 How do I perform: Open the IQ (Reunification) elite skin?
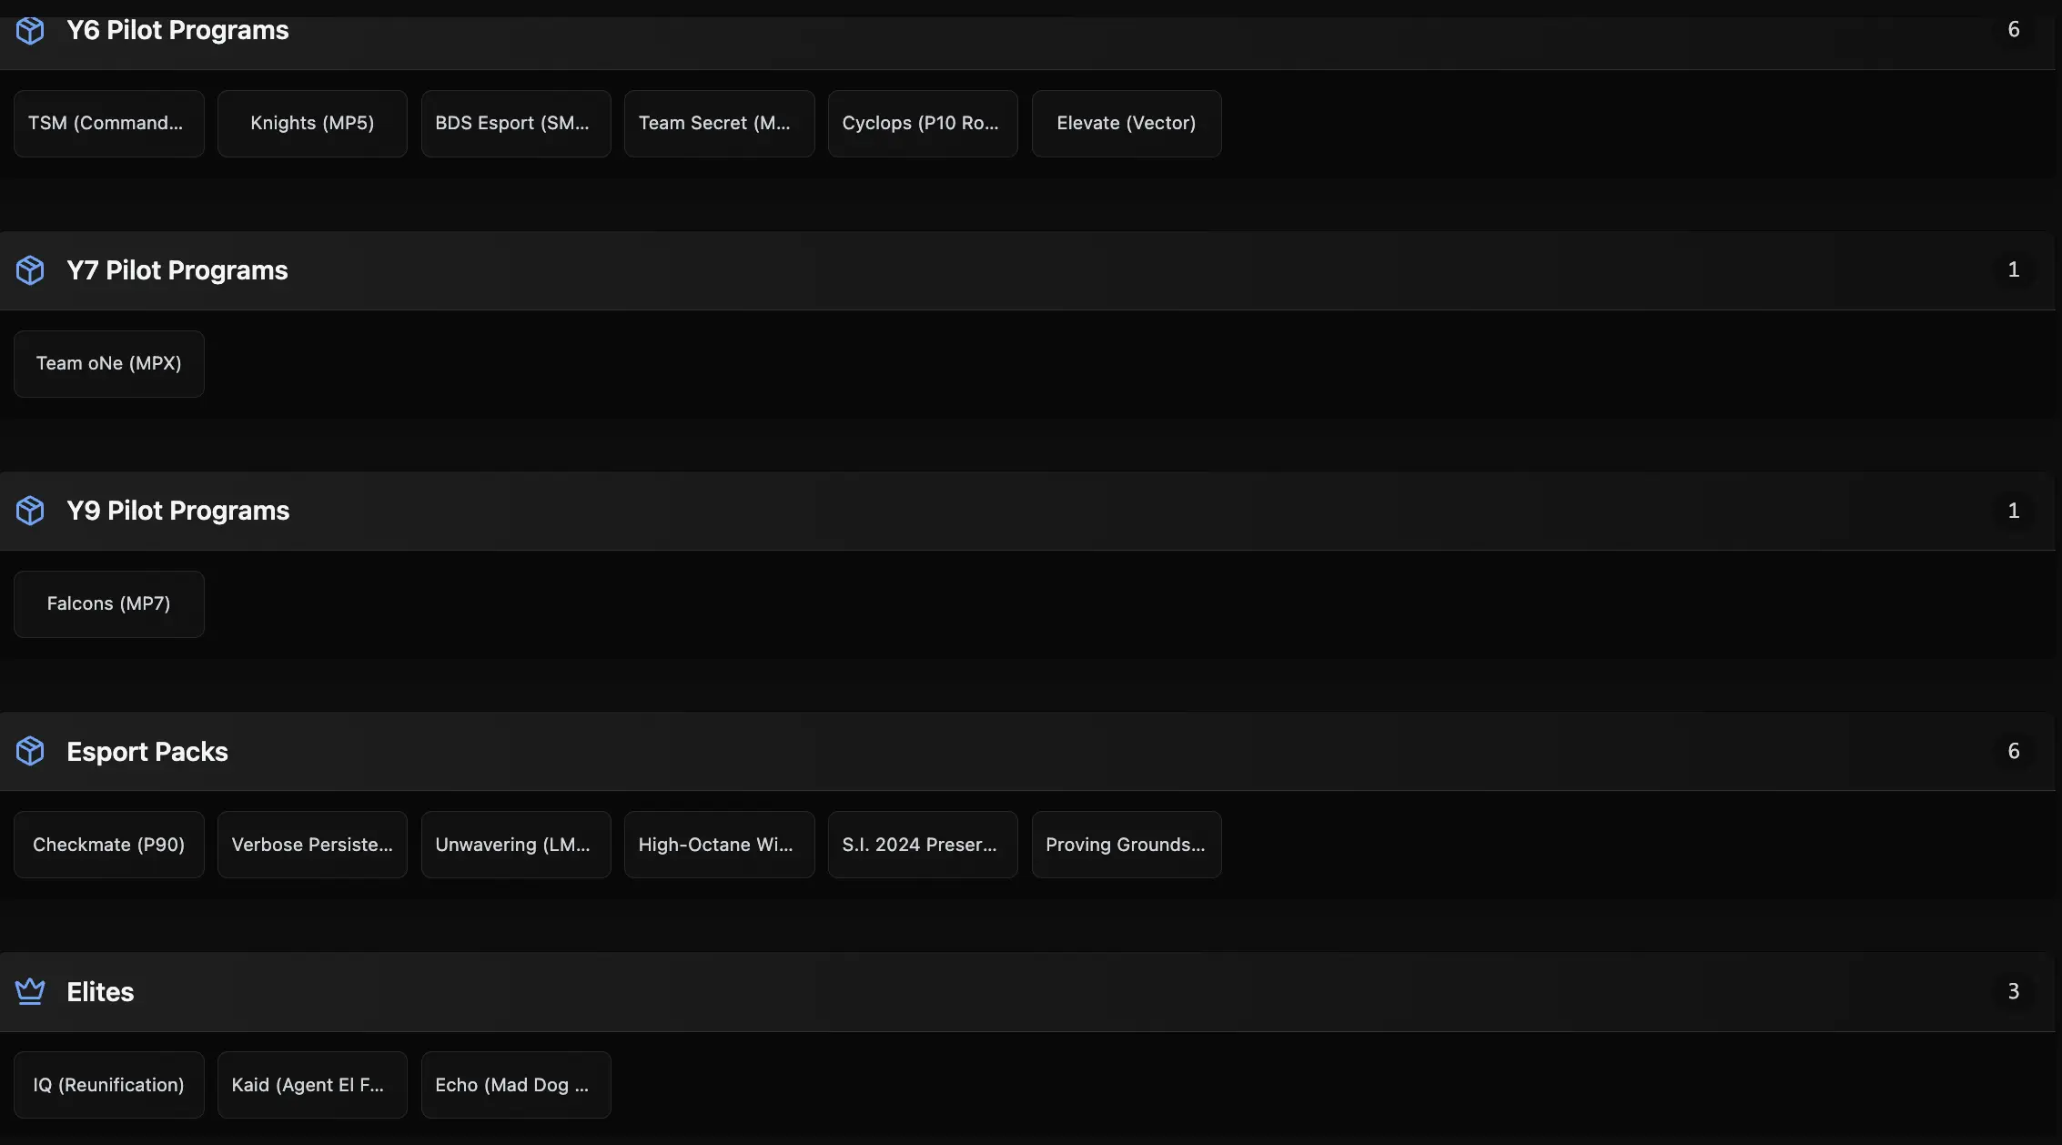tap(109, 1085)
